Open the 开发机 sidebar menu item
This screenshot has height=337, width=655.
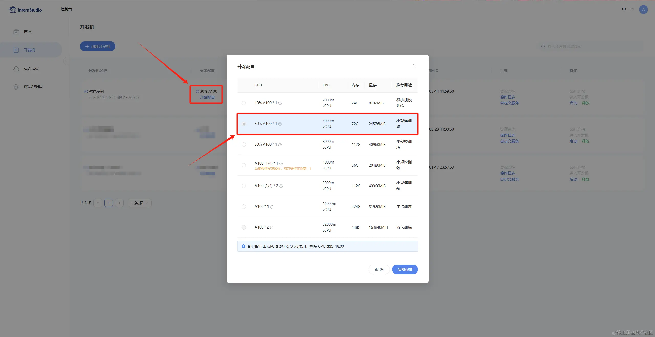coord(29,50)
